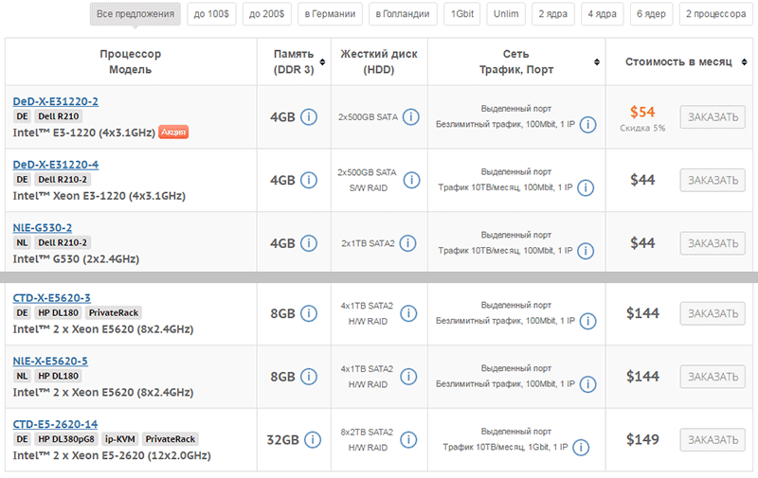
Task: Filter servers with 2 процессора
Action: tap(716, 14)
